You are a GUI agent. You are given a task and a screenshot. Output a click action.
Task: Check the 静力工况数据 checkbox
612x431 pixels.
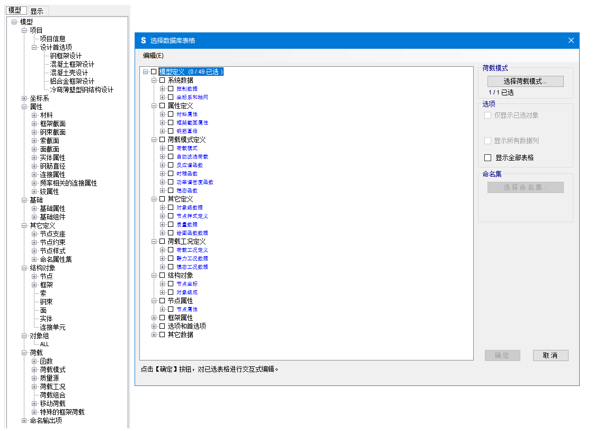pyautogui.click(x=171, y=258)
